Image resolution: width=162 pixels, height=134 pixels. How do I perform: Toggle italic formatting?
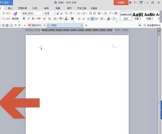point(29,19)
